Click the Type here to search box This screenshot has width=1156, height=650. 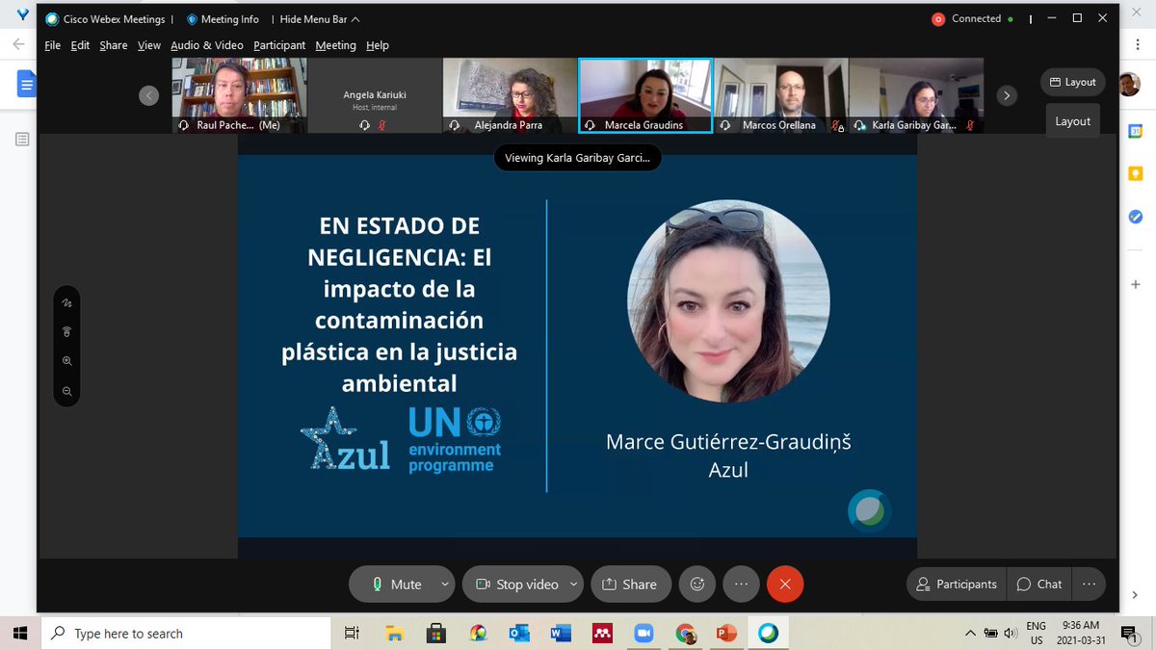[186, 633]
